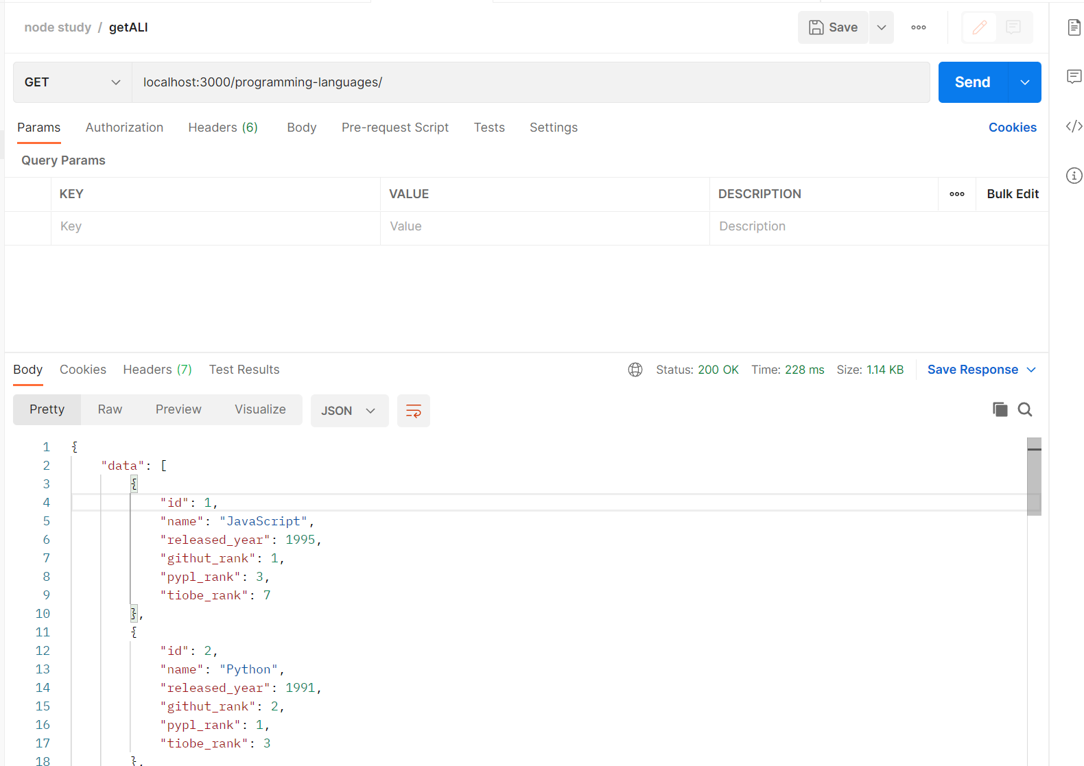Click the Value input cell

pyautogui.click(x=545, y=227)
